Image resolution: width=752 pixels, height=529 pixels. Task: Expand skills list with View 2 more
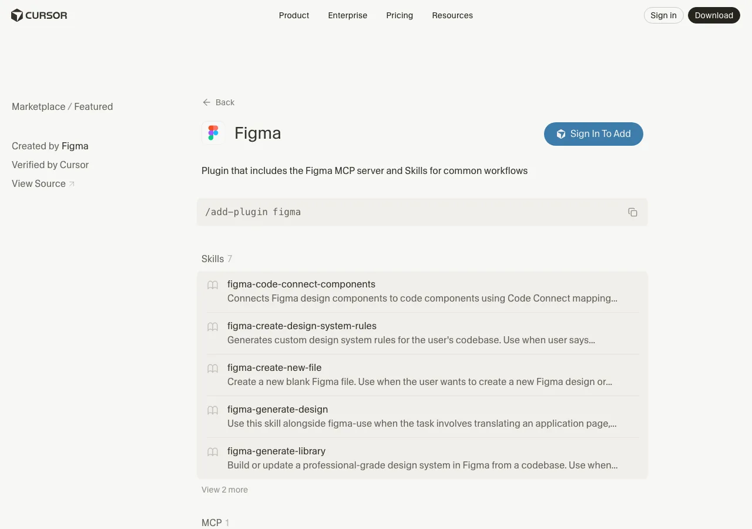224,490
